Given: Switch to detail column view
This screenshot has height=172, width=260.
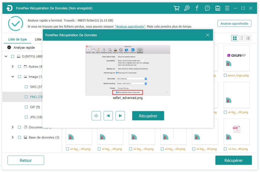Looking at the screenshot, I should point(248,38).
